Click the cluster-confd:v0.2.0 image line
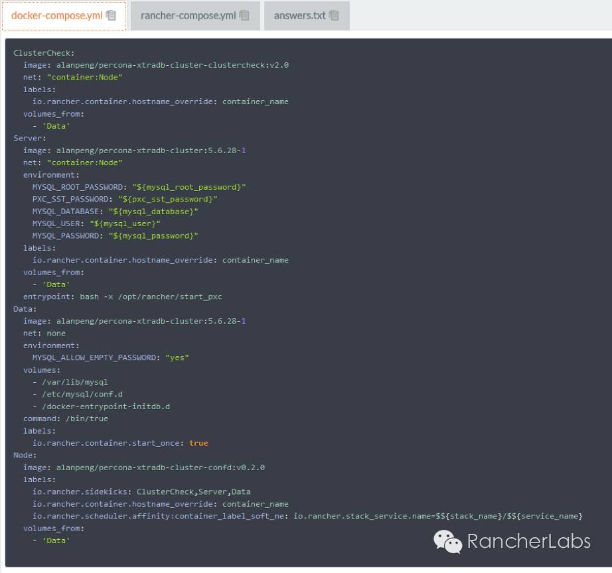 click(143, 468)
